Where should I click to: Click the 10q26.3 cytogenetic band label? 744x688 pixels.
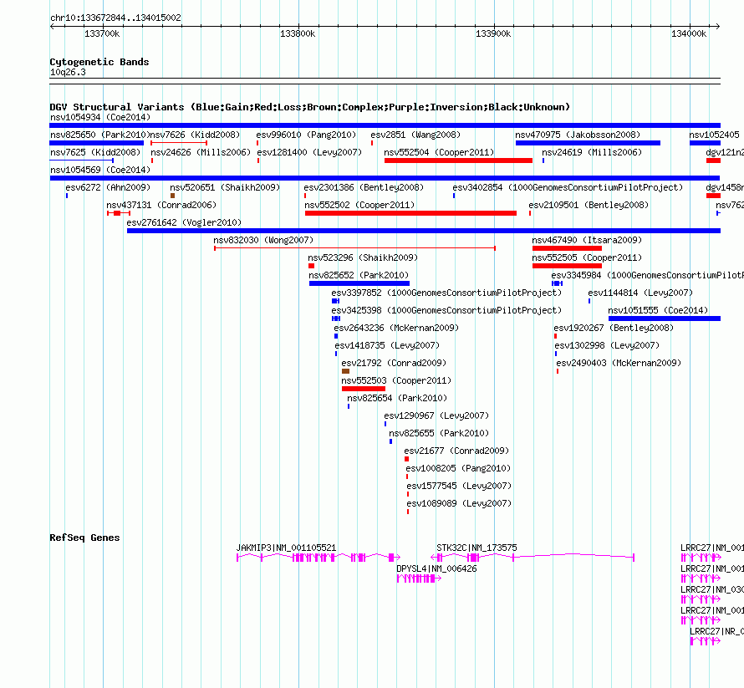point(68,72)
